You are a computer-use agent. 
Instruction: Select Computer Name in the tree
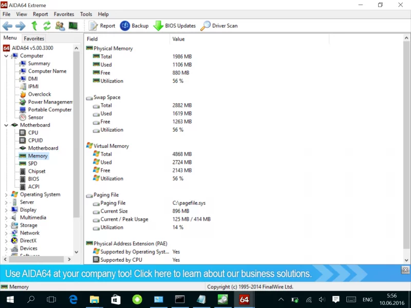point(47,71)
